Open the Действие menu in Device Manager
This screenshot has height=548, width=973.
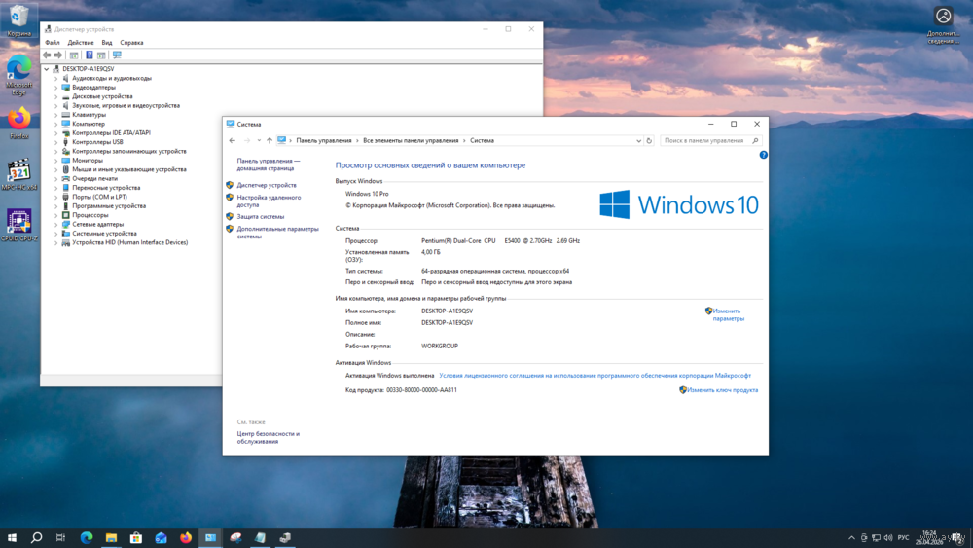click(x=81, y=43)
